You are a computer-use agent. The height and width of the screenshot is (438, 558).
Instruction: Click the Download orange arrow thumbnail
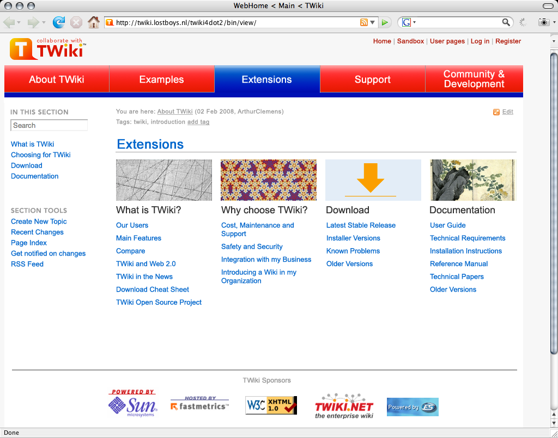[x=373, y=180]
